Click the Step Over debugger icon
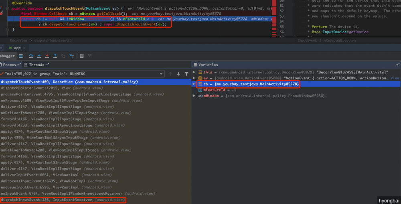The width and height of the screenshot is (401, 204). [31, 56]
